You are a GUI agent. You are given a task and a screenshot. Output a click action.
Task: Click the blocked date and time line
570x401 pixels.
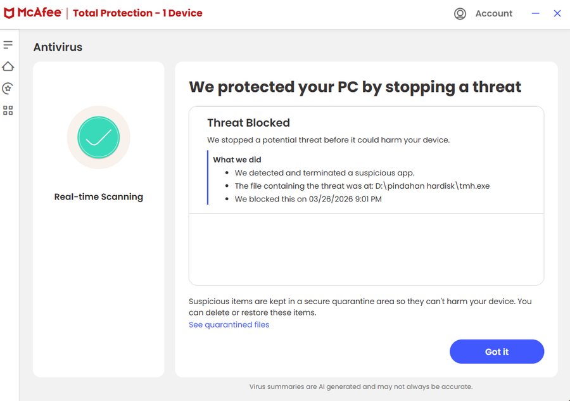tap(308, 199)
